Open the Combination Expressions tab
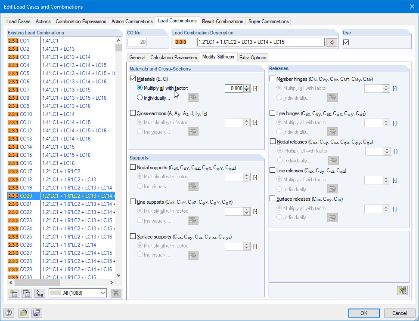The width and height of the screenshot is (419, 321). [81, 21]
